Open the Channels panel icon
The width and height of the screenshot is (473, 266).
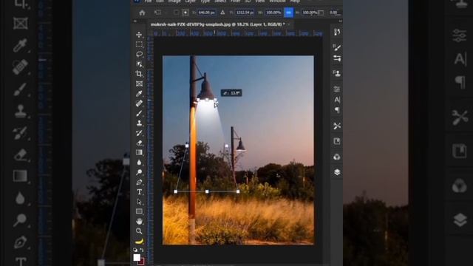tap(337, 157)
